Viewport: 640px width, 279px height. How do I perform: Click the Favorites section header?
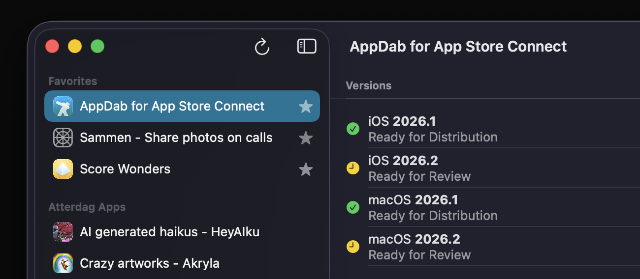73,81
